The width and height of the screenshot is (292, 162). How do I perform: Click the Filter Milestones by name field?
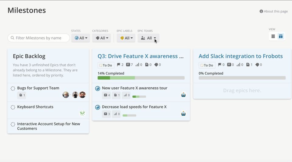(39, 38)
